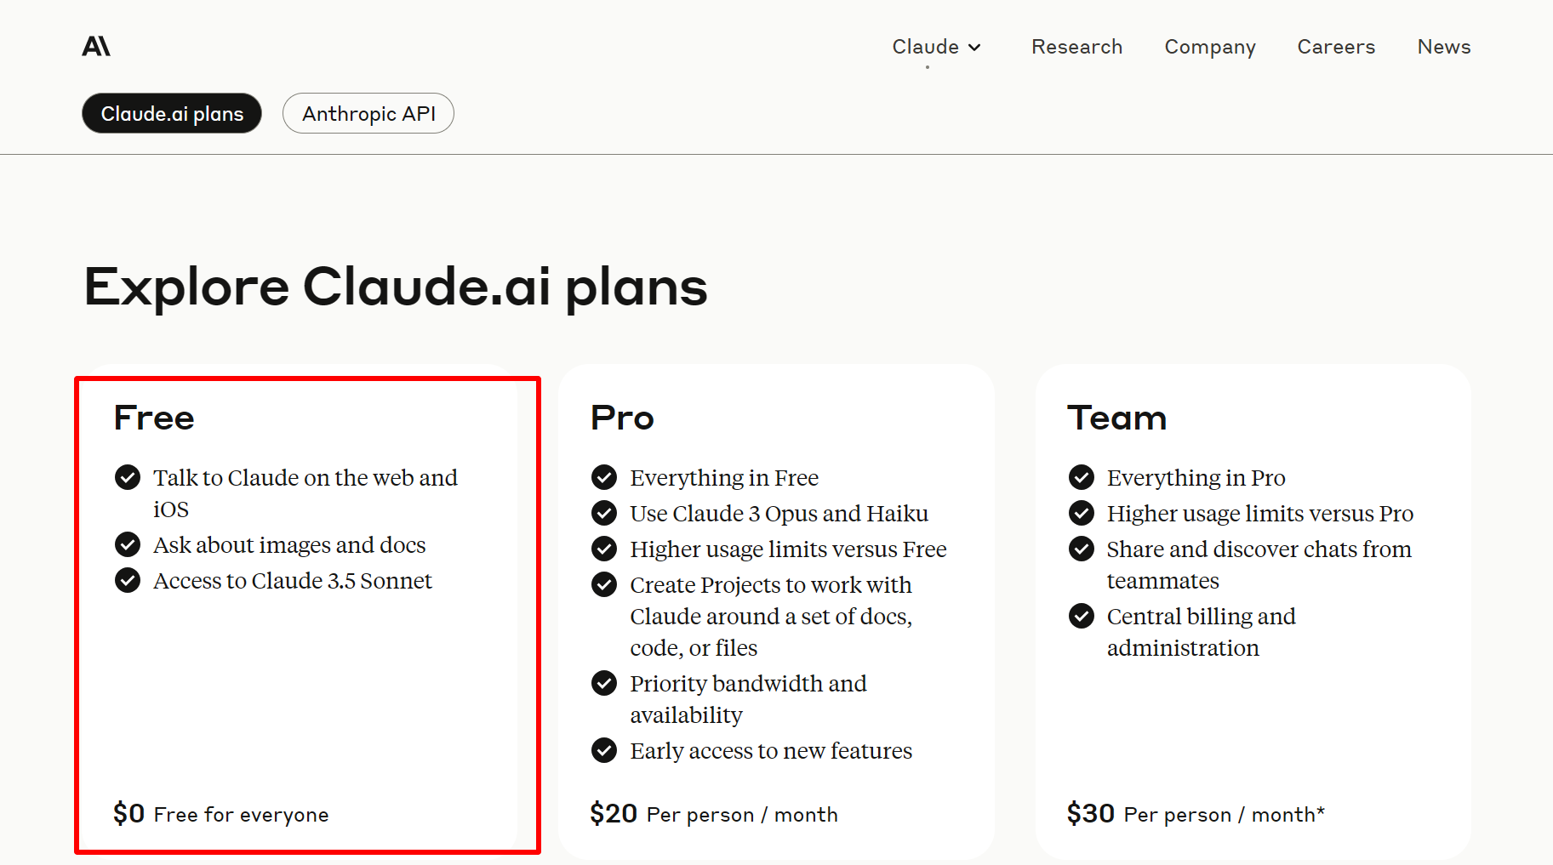Click the Team plan $30 price text
This screenshot has width=1553, height=865.
point(1091,813)
